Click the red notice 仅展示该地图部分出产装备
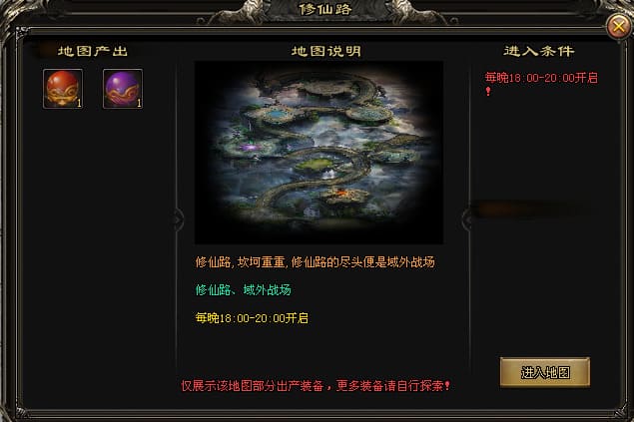This screenshot has width=634, height=422. click(256, 386)
